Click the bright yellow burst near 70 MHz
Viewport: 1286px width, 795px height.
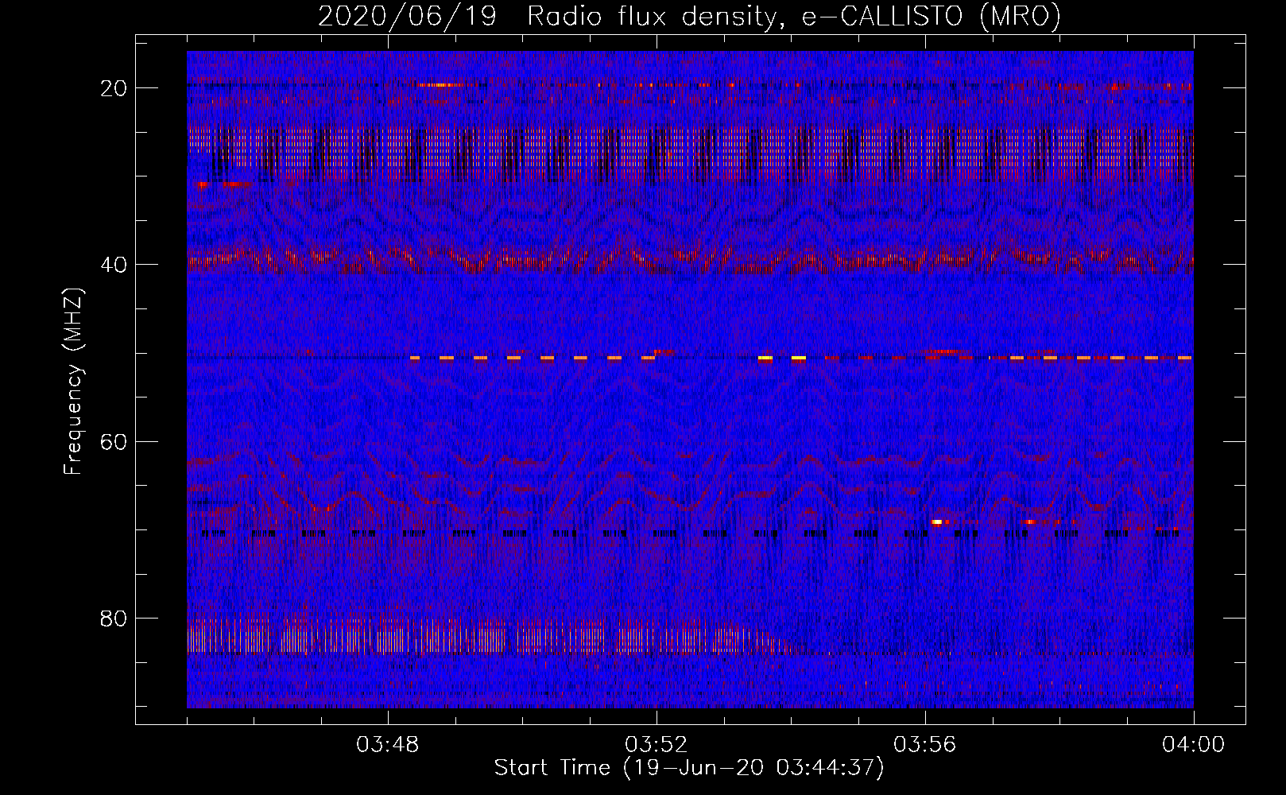tap(937, 522)
